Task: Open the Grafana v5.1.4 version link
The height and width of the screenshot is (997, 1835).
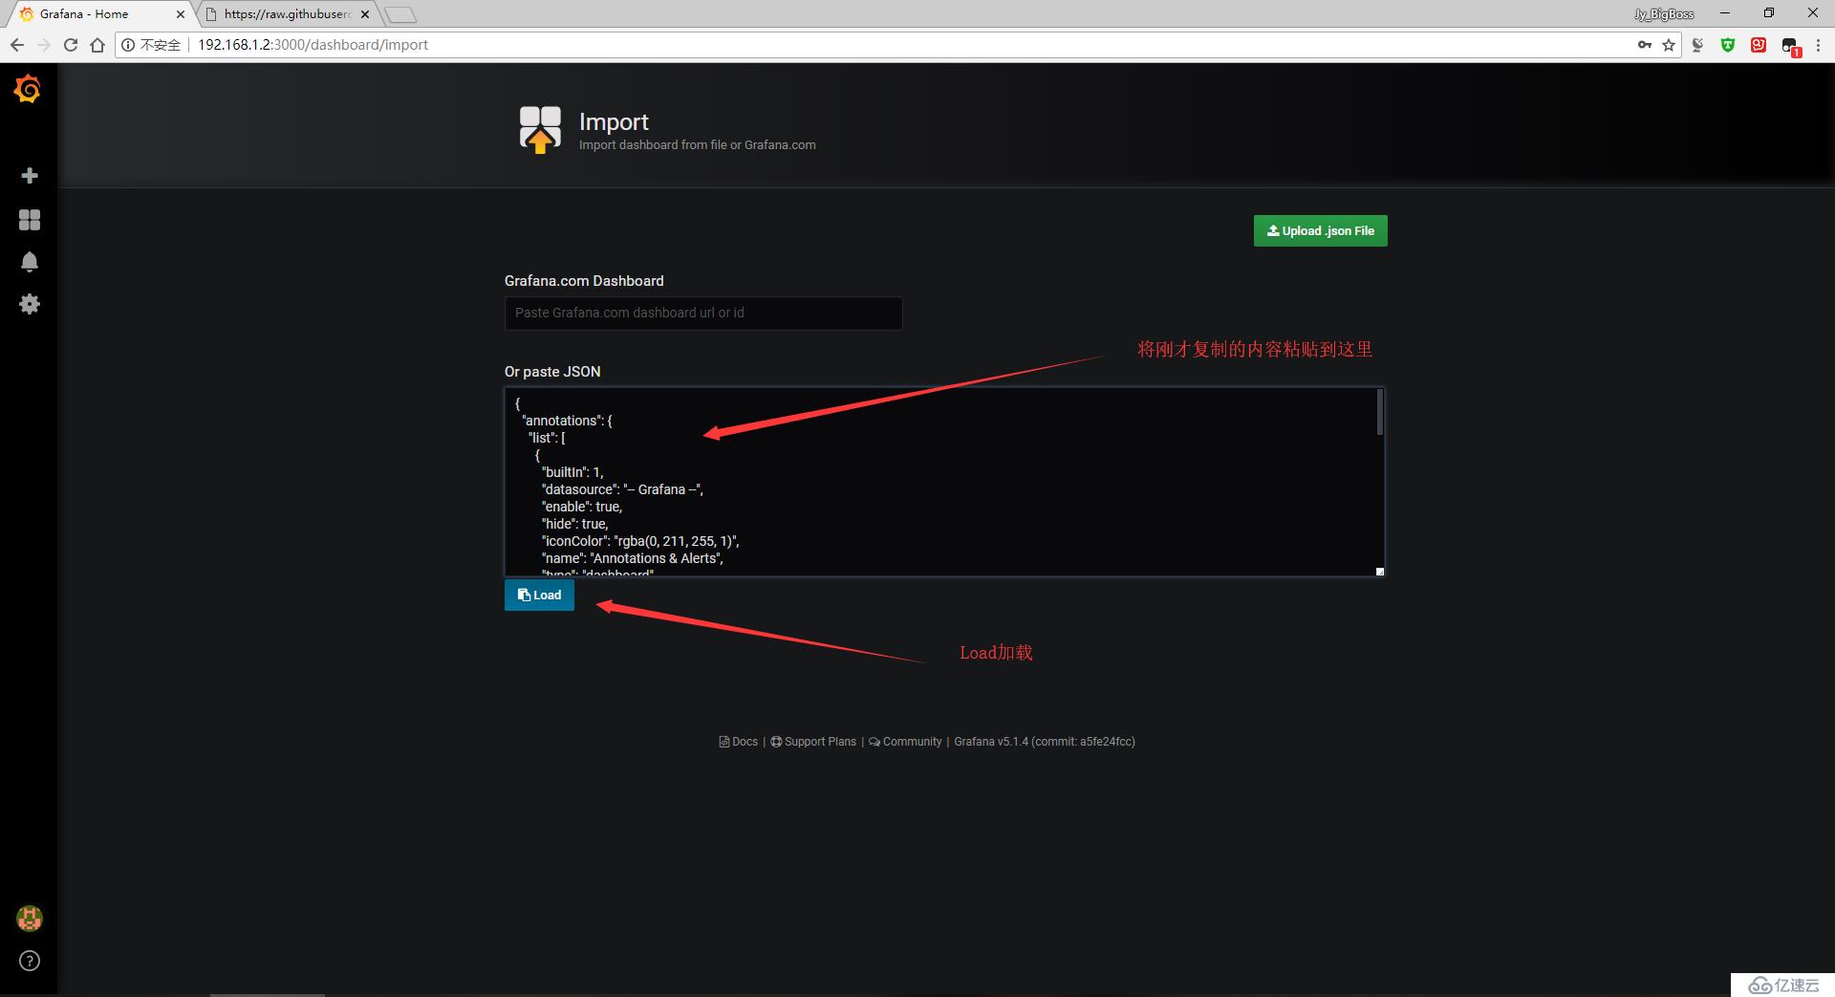Action: tap(1045, 742)
